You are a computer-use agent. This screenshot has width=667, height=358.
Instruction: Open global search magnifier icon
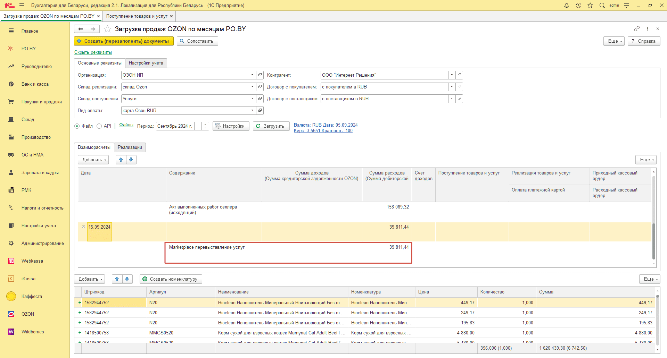(602, 5)
